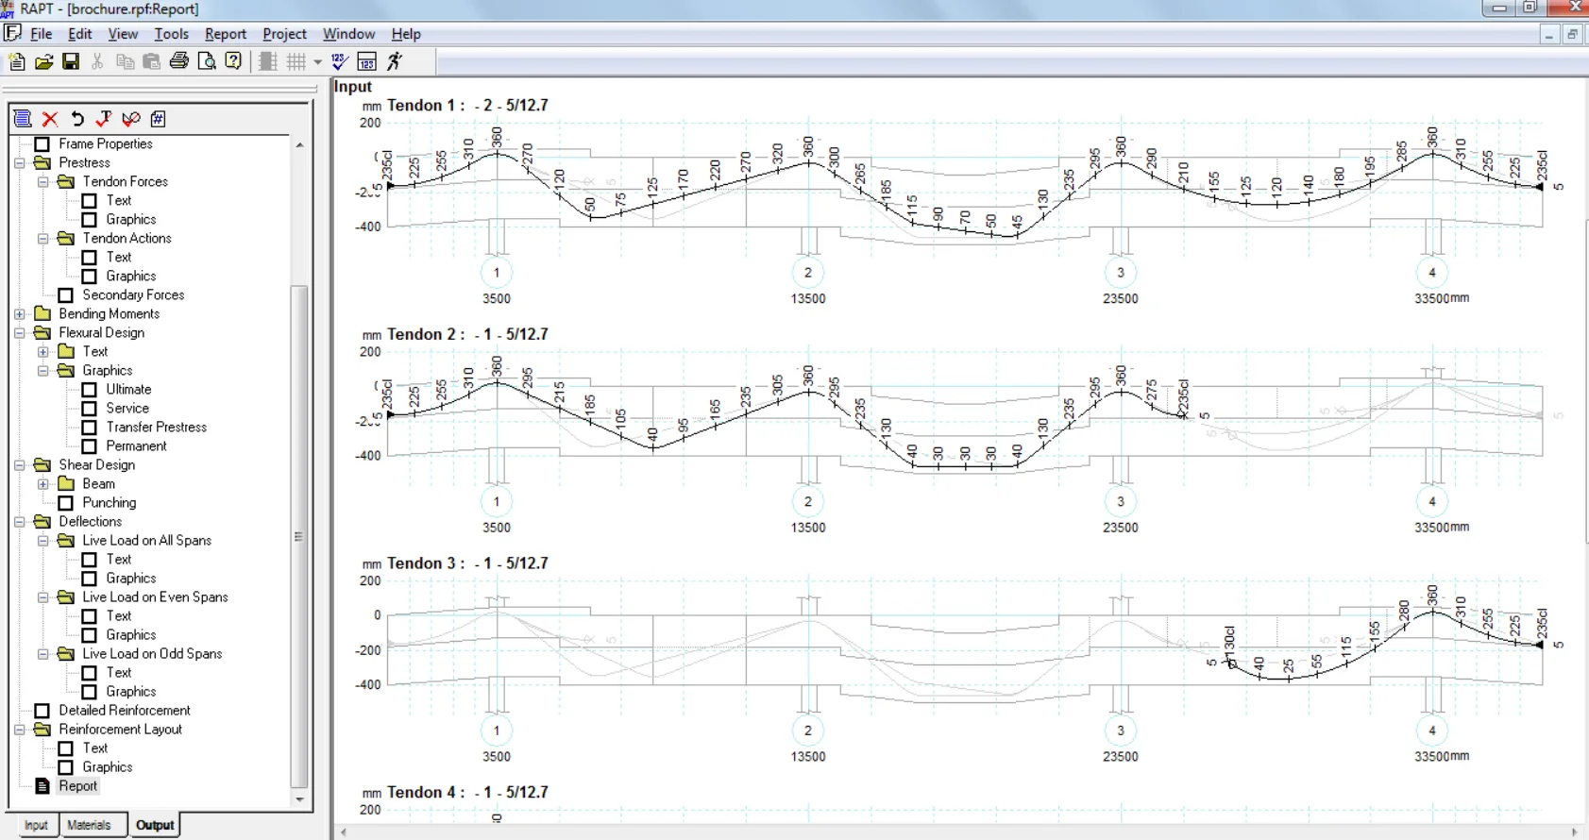
Task: Enable the Secondary Forces checkbox
Action: click(x=66, y=295)
